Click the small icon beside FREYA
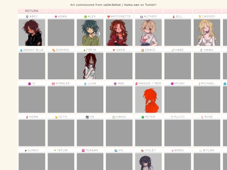This screenshot has width=227, height=170. pos(84,50)
